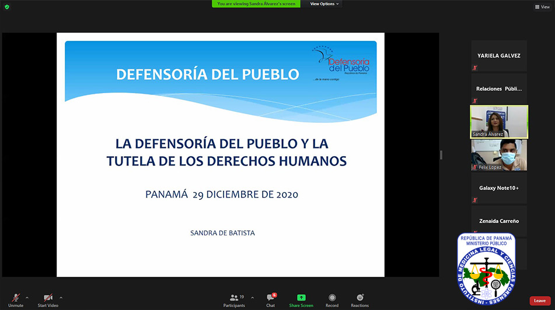Click 'You are viewing Sandra Álvarez's screen' banner
The height and width of the screenshot is (310, 555).
point(256,4)
